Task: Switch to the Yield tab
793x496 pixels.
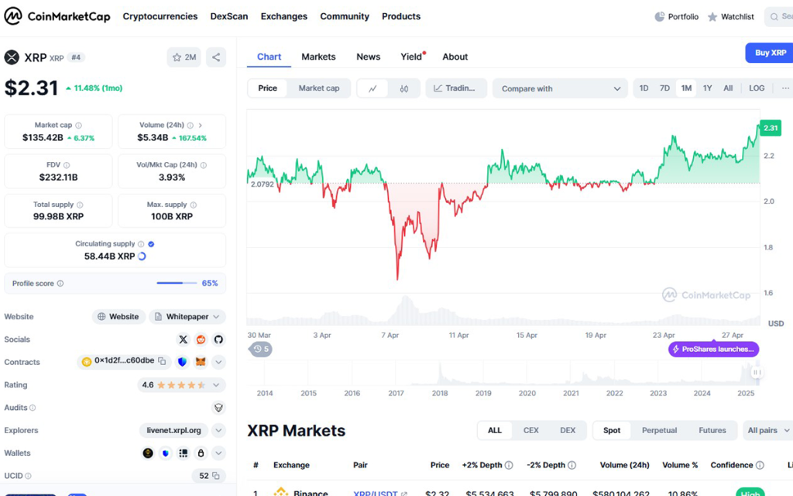Action: [x=411, y=57]
